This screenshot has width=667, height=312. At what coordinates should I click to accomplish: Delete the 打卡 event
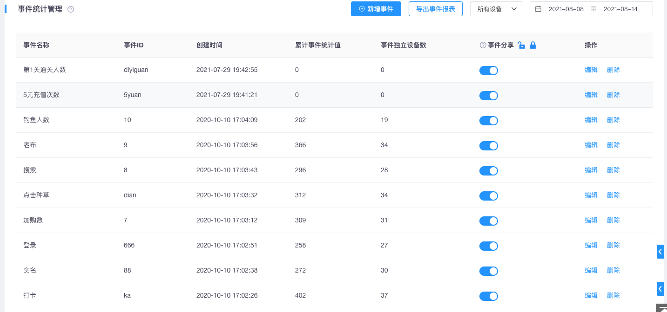click(x=613, y=295)
